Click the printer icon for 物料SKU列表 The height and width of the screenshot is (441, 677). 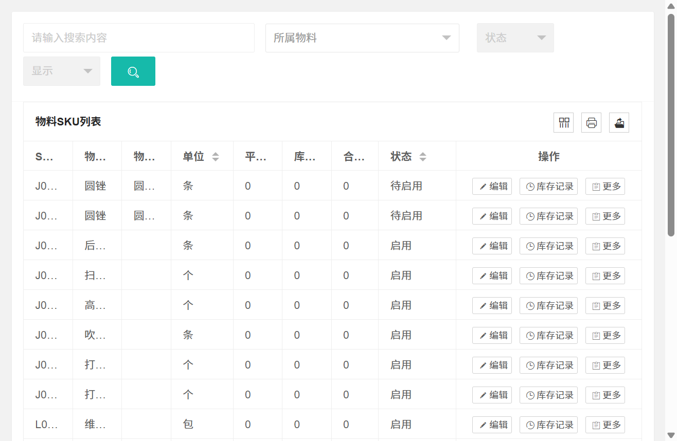[592, 123]
